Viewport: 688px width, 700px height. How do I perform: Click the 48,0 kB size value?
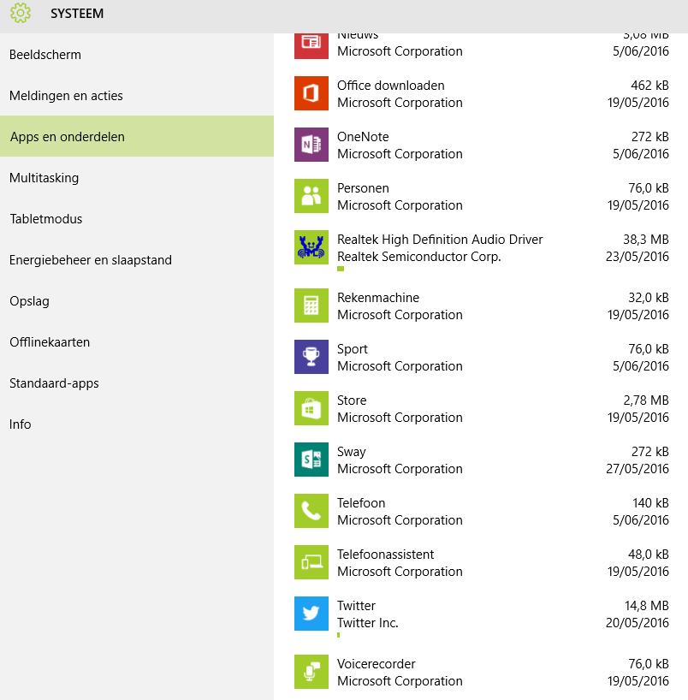[649, 554]
